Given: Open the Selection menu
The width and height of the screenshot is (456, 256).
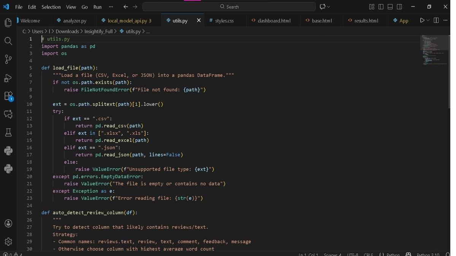Looking at the screenshot, I should 51,7.
